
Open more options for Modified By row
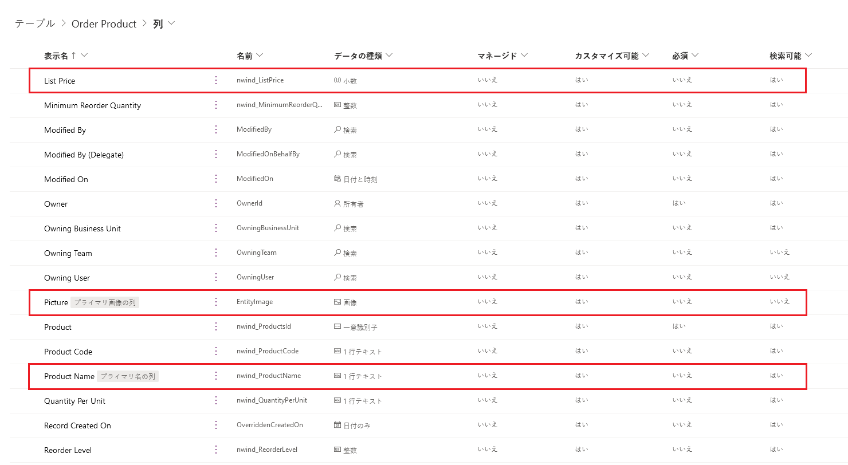[x=216, y=129]
